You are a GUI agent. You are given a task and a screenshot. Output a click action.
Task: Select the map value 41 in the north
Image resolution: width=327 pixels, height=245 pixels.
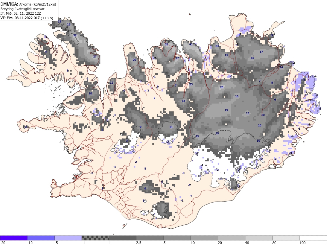coord(191,44)
